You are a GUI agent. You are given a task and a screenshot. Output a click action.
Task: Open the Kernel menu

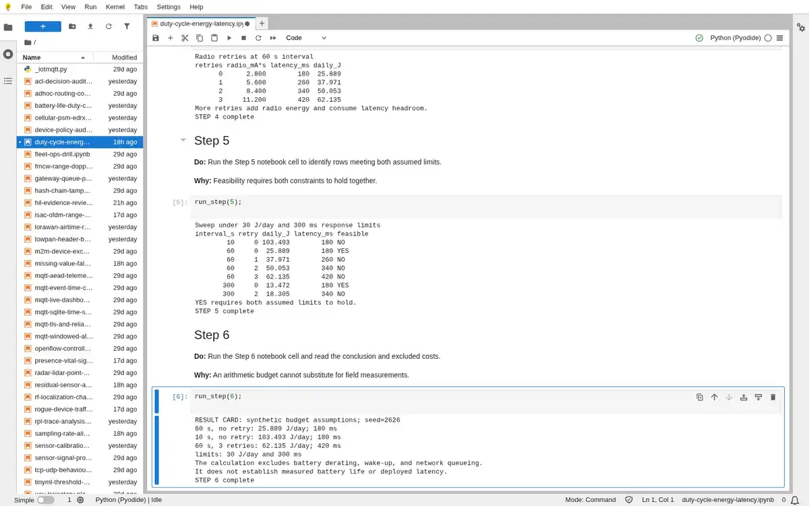[115, 7]
